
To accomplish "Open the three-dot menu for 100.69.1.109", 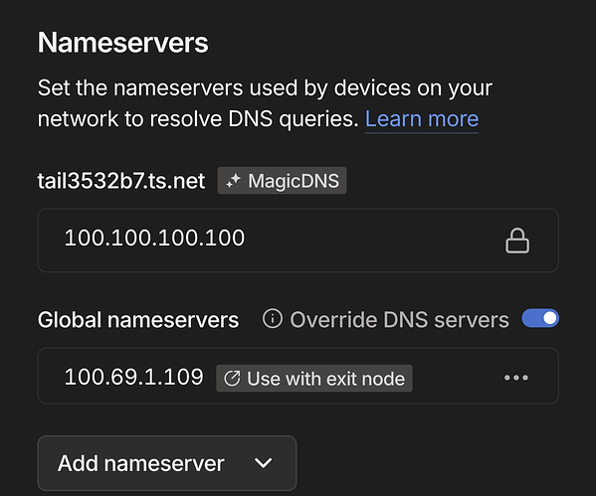I will (516, 378).
